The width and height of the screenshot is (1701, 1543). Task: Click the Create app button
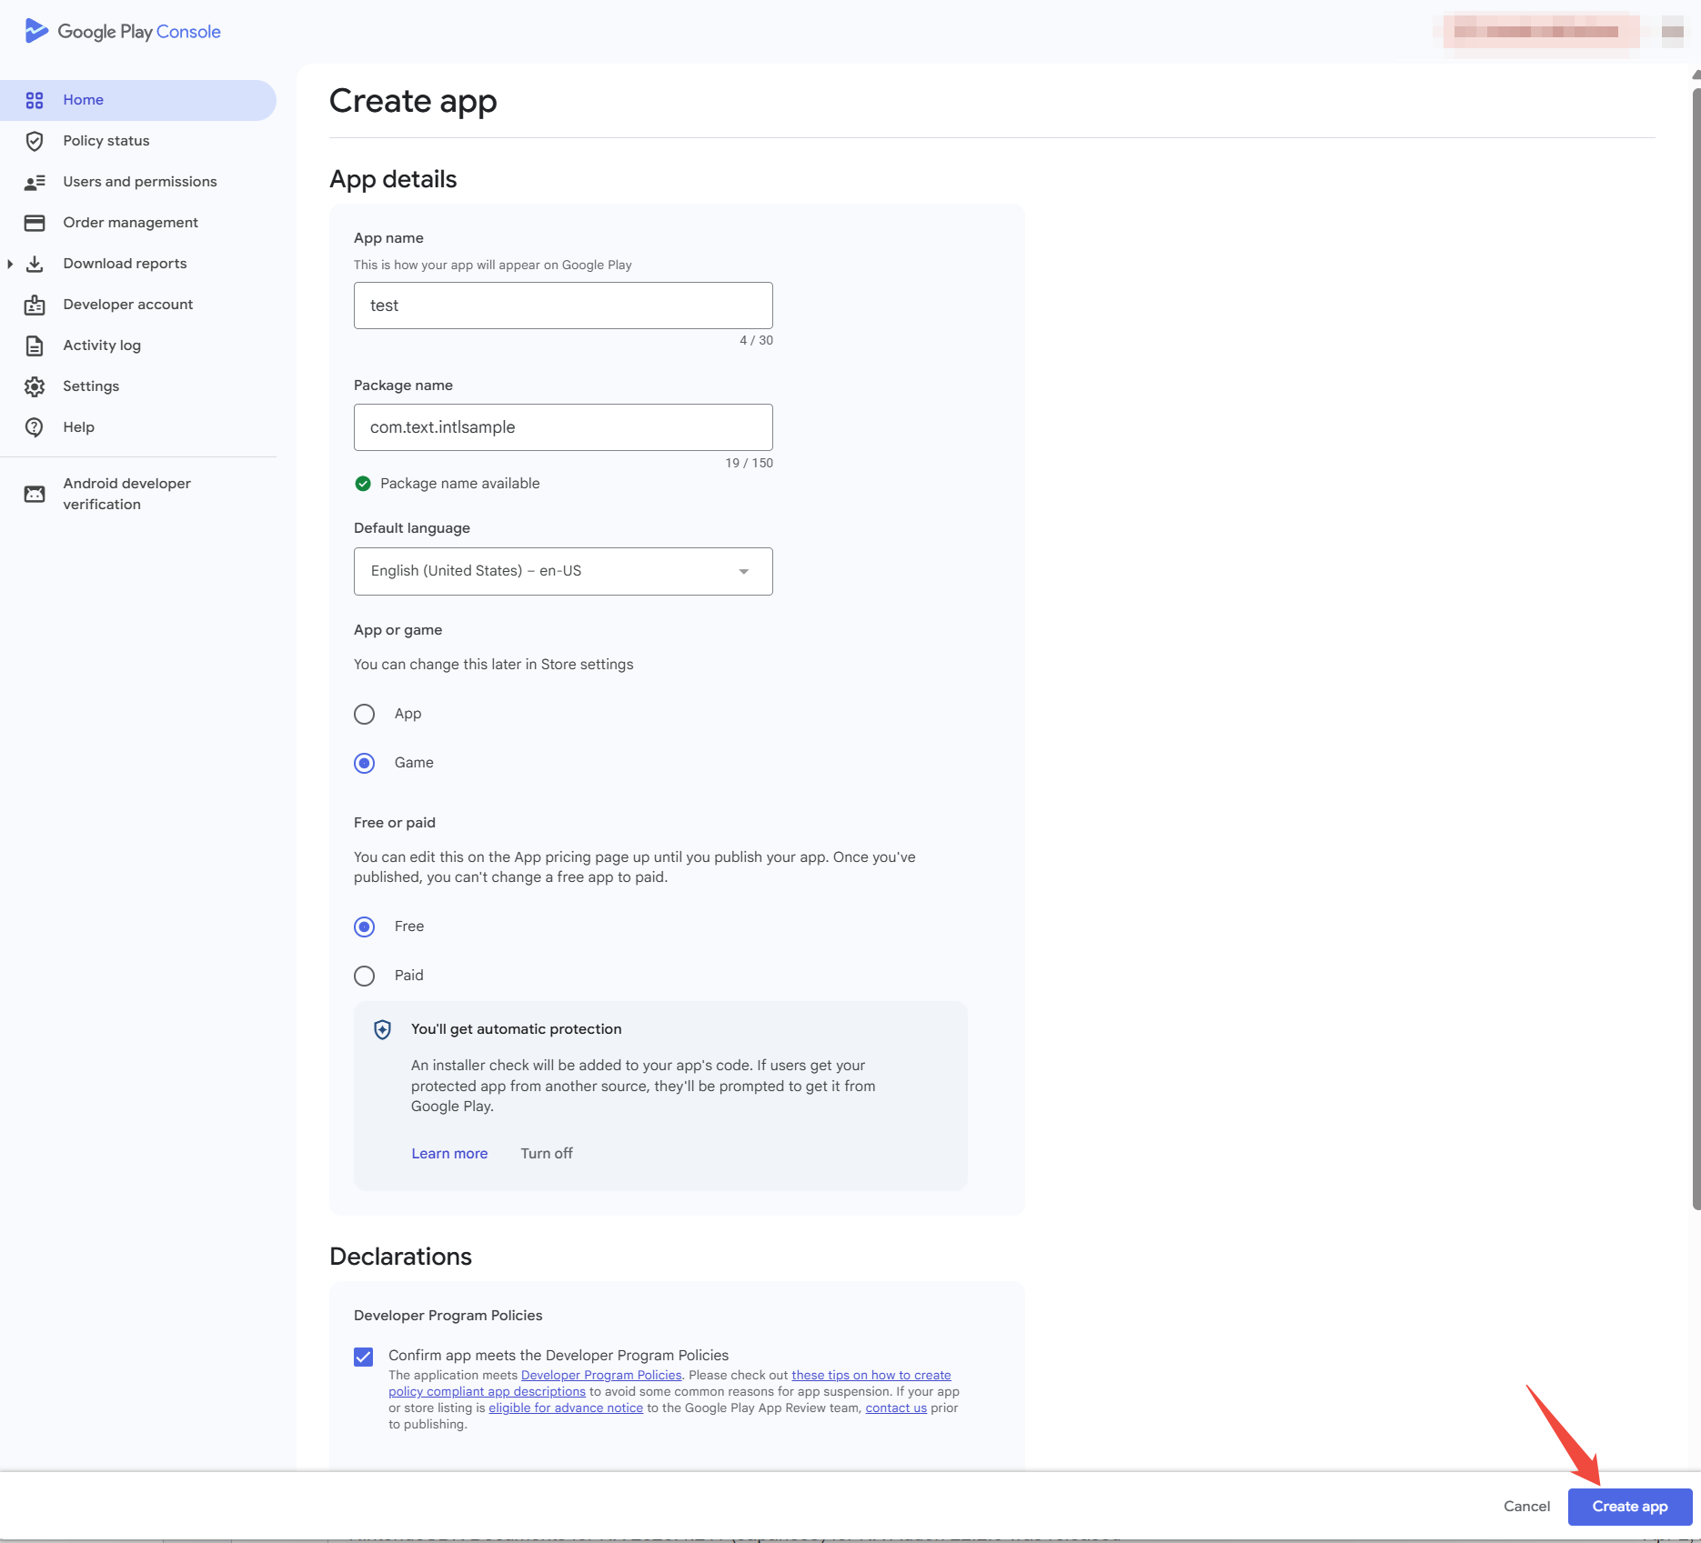(x=1629, y=1507)
